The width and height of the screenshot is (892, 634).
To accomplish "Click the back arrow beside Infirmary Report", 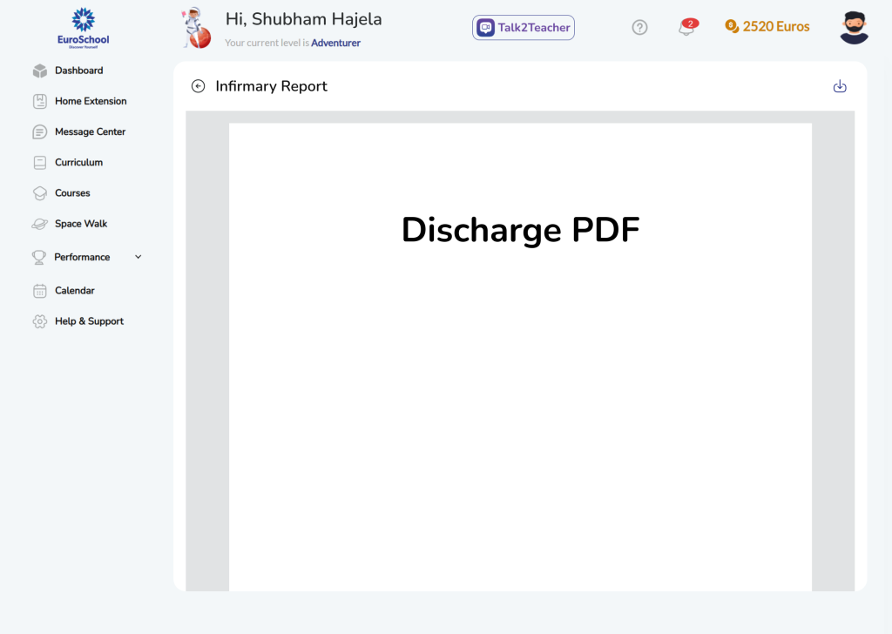I will (199, 86).
